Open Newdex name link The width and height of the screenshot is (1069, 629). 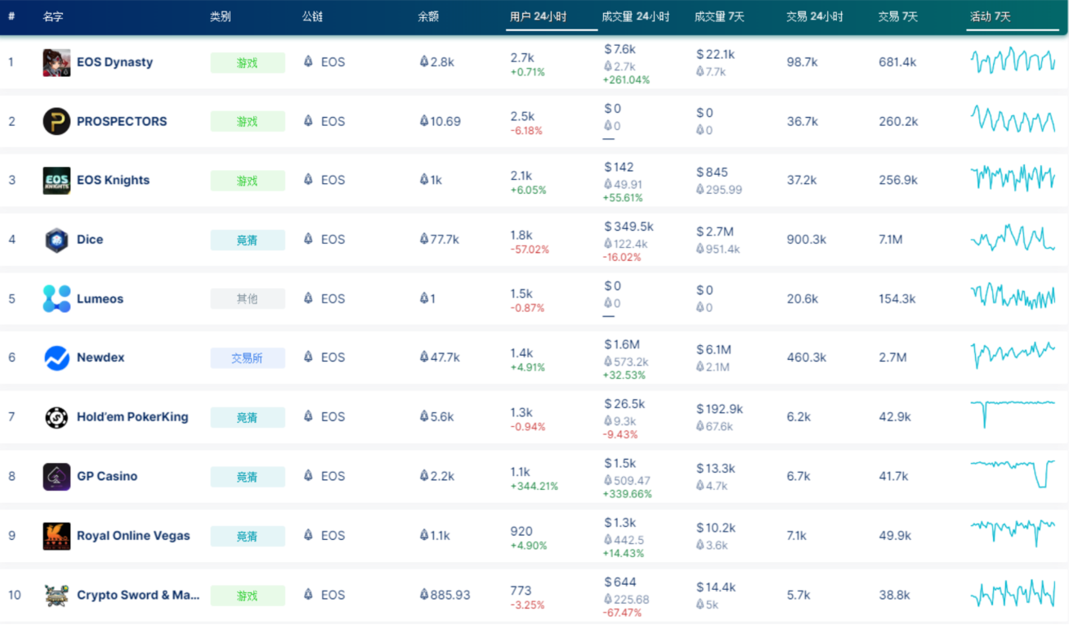click(101, 357)
